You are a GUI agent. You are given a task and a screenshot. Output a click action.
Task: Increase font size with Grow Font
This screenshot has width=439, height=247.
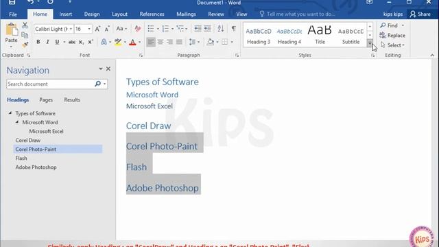[x=97, y=29]
